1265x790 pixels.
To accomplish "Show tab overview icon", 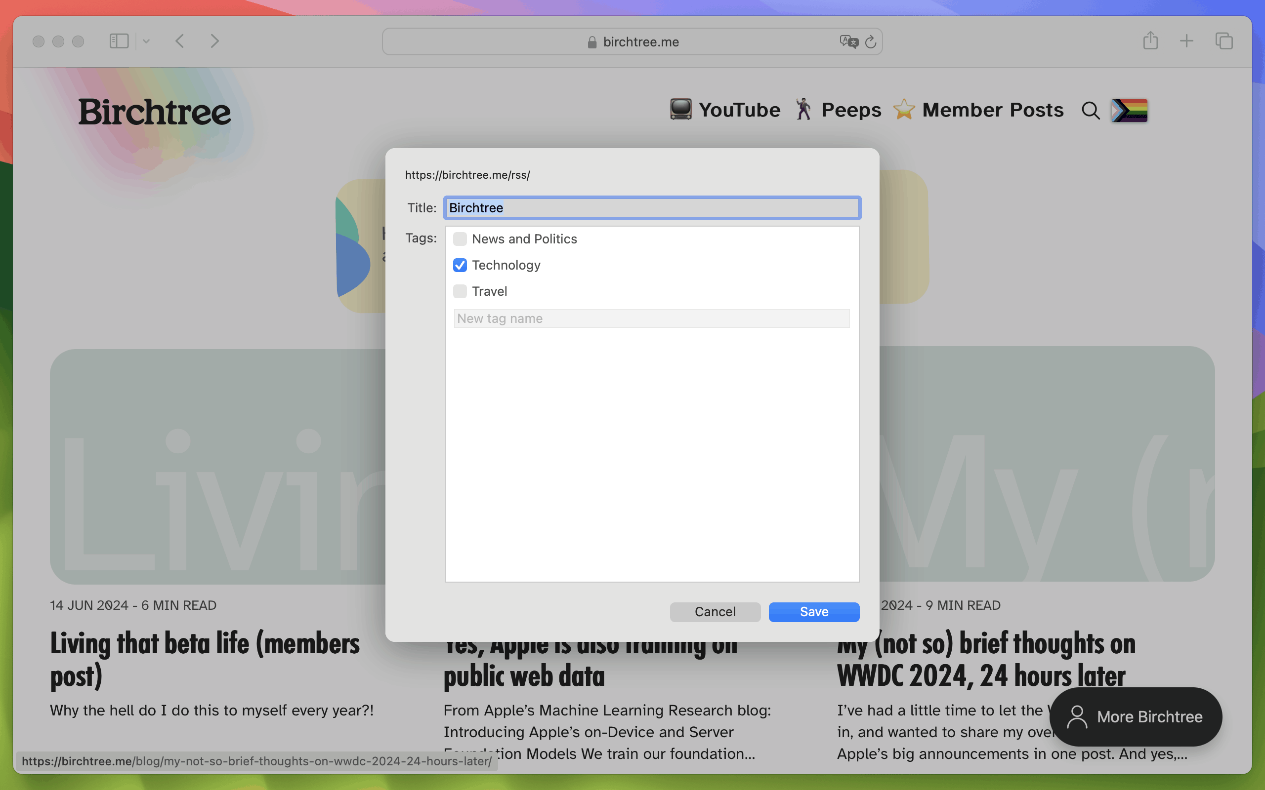I will [1223, 41].
